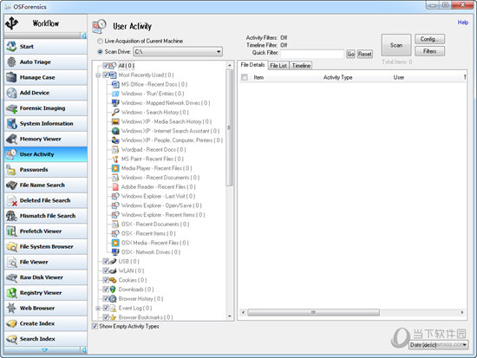Click Adobe Reader Recent Files icon
The height and width of the screenshot is (358, 477).
(115, 186)
